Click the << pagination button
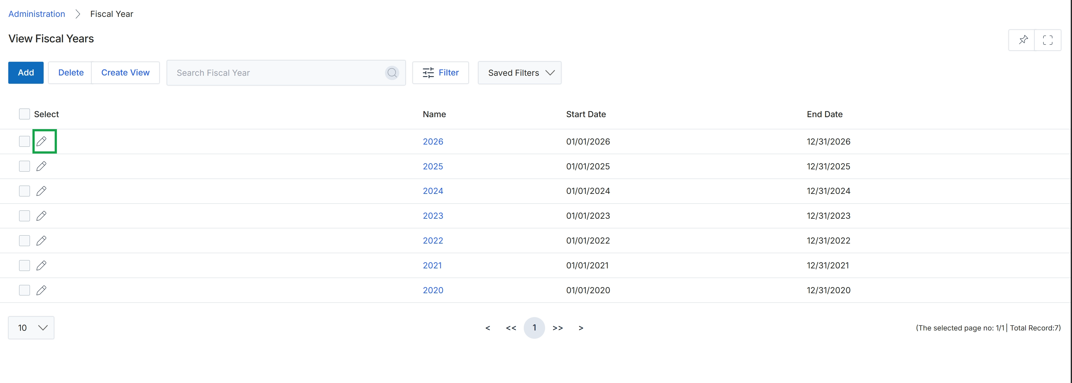Image resolution: width=1072 pixels, height=383 pixels. (511, 328)
